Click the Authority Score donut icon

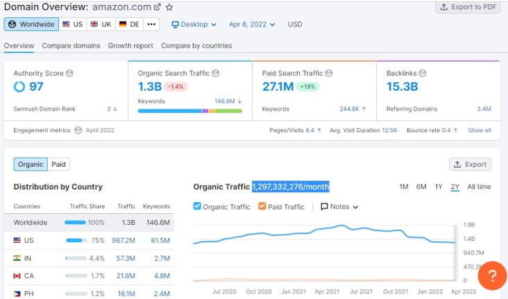click(19, 87)
